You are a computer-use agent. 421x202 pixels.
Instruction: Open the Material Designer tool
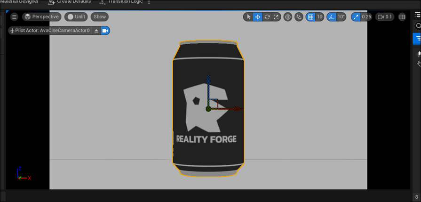click(x=19, y=1)
